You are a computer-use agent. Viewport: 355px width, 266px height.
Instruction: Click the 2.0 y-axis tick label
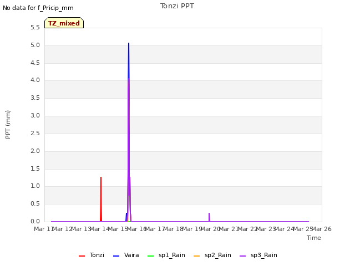(35, 151)
